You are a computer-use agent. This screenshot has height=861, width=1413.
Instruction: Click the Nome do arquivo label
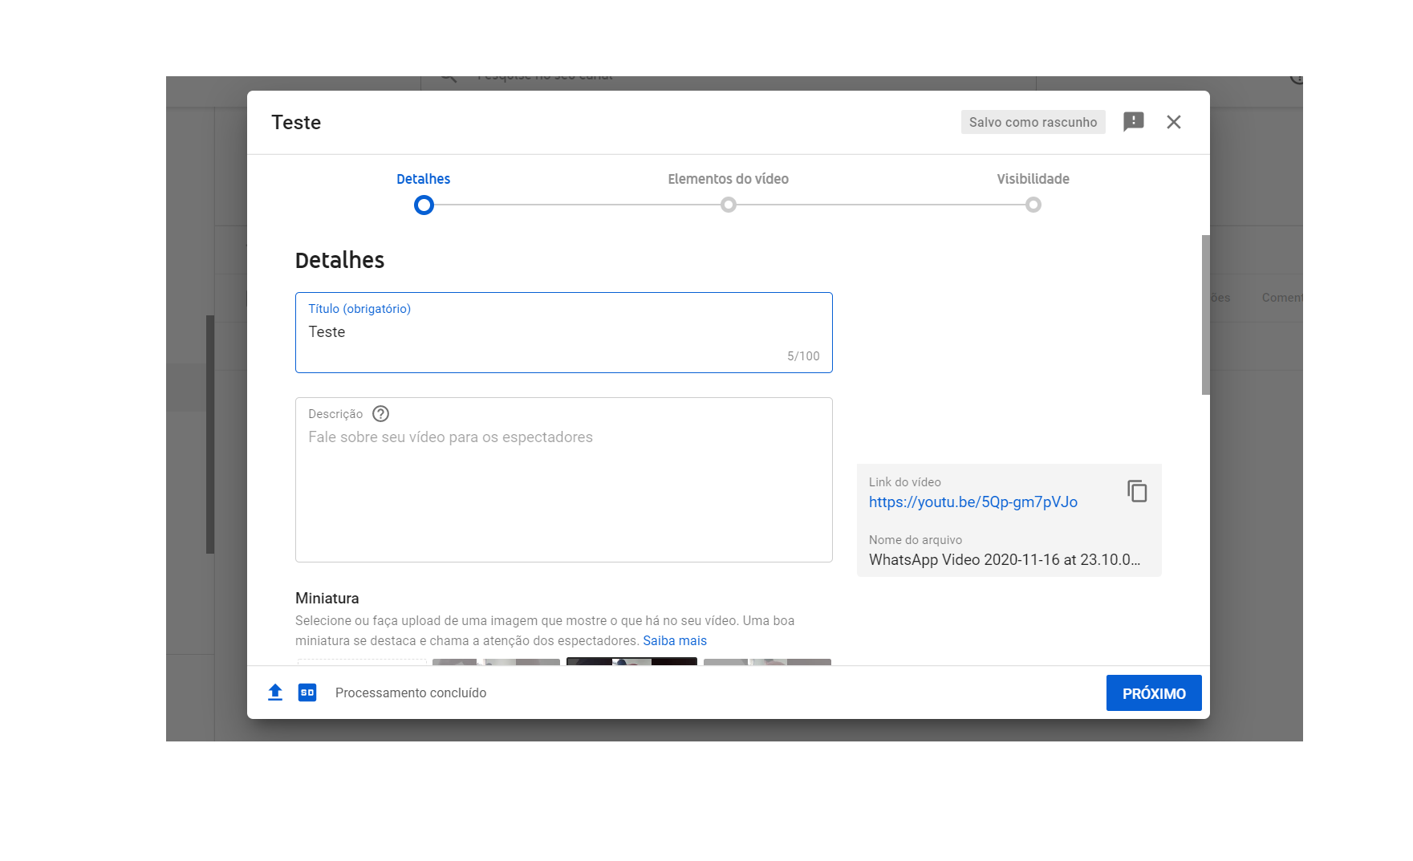(916, 540)
